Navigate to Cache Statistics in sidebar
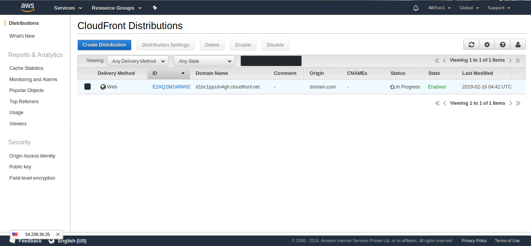This screenshot has width=531, height=246. 26,68
